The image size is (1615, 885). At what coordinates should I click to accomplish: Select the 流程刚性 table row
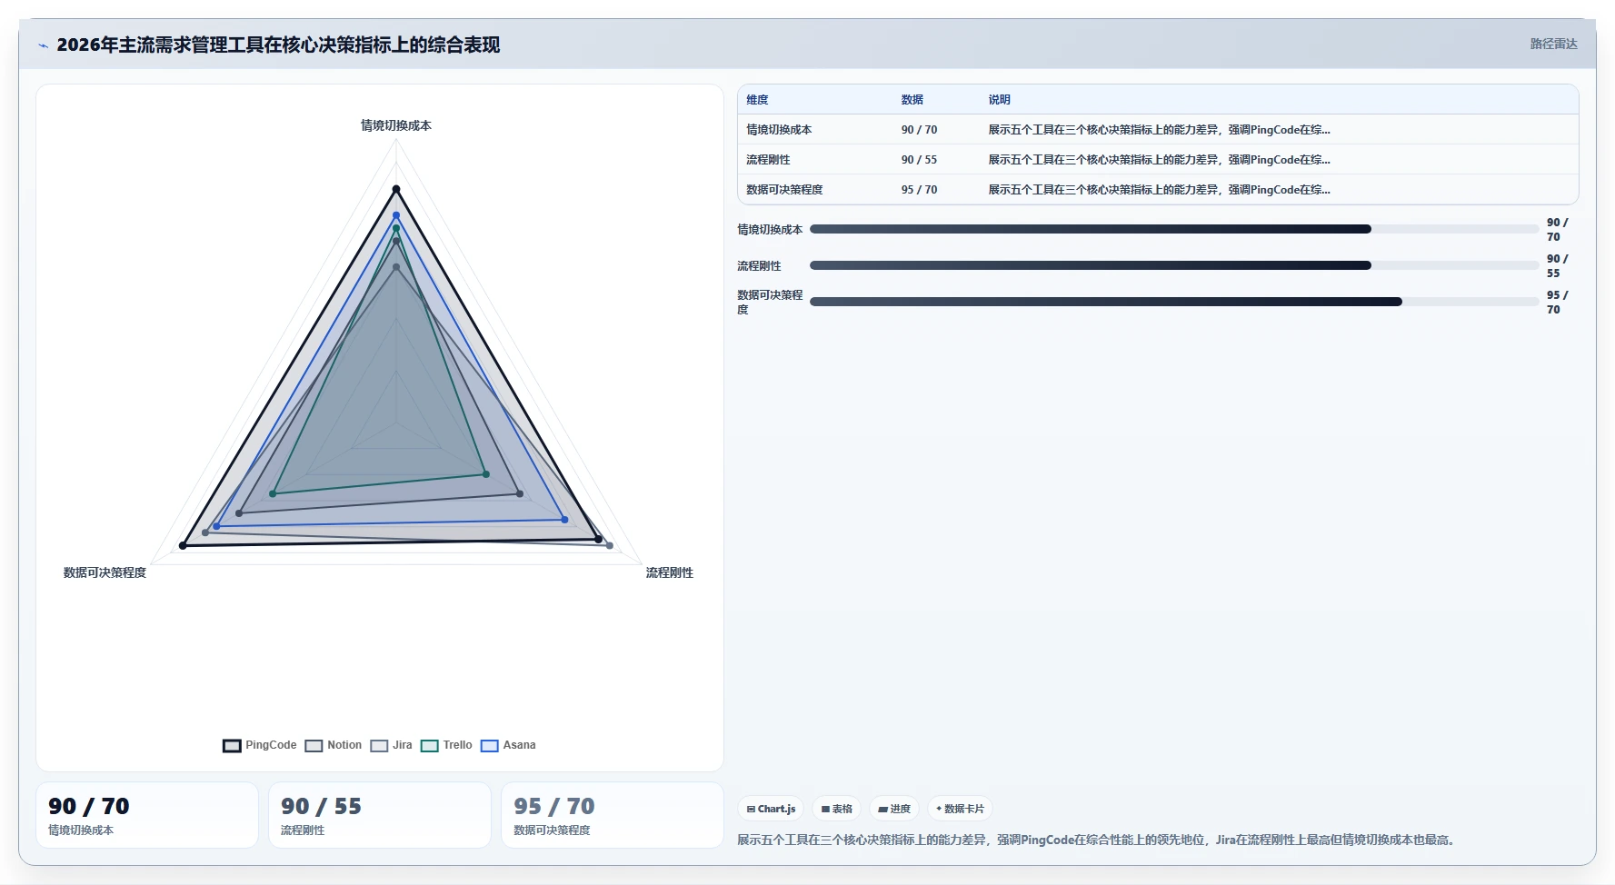[1158, 160]
